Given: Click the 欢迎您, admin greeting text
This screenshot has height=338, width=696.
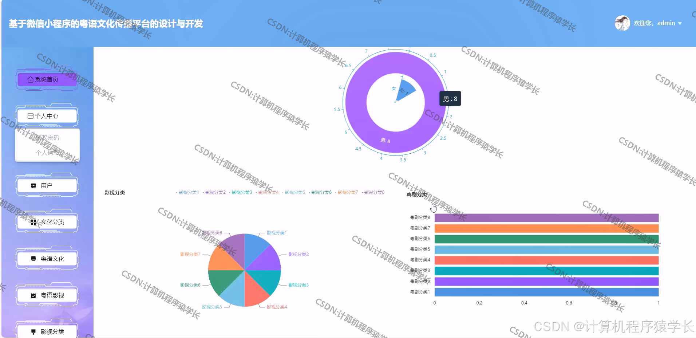Looking at the screenshot, I should [654, 23].
